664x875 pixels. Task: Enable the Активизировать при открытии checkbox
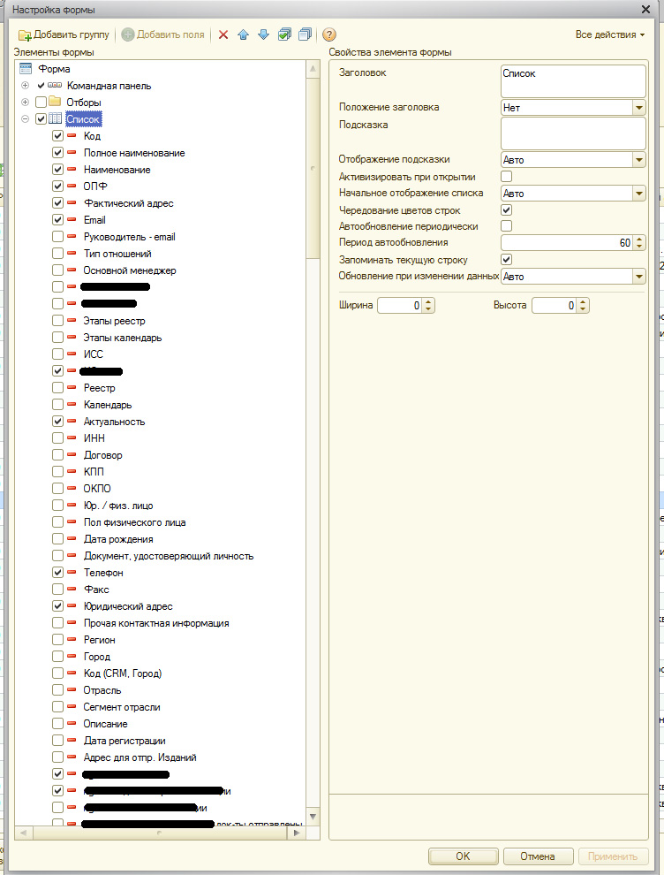click(x=506, y=177)
